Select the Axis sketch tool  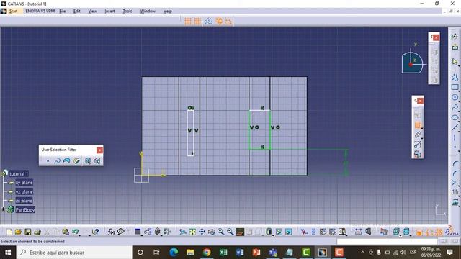coord(455,137)
